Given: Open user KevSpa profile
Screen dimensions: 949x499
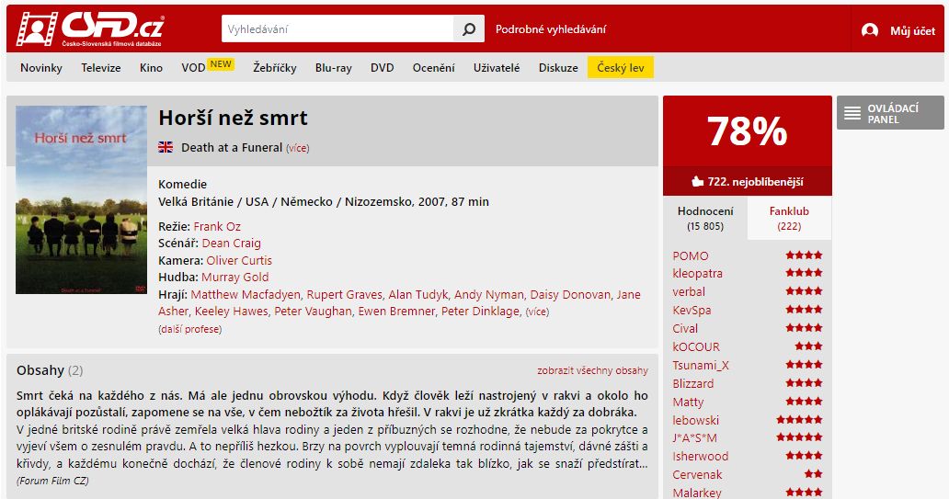Looking at the screenshot, I should pos(692,311).
